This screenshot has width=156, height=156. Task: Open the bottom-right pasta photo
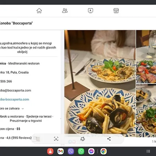click(x=146, y=111)
